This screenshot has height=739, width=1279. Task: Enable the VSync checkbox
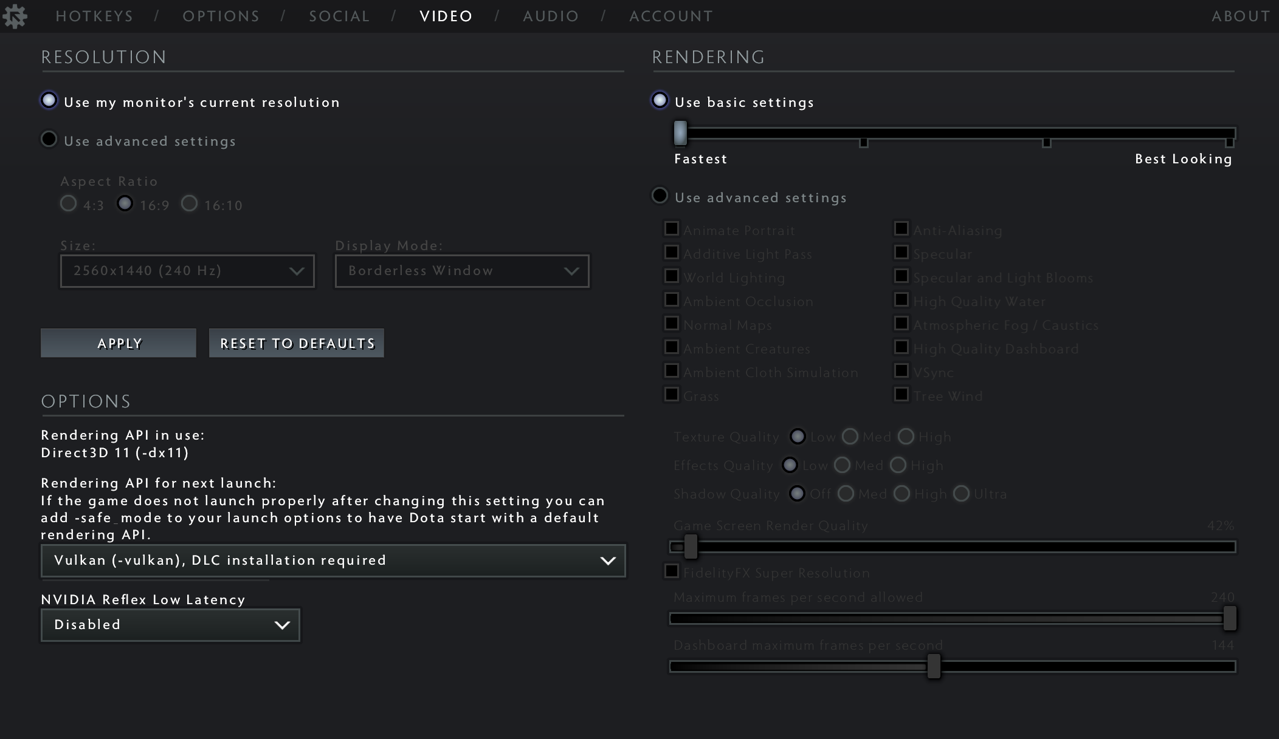[x=901, y=370]
